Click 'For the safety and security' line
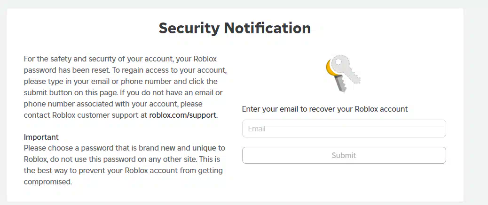488x205 pixels. pos(120,59)
